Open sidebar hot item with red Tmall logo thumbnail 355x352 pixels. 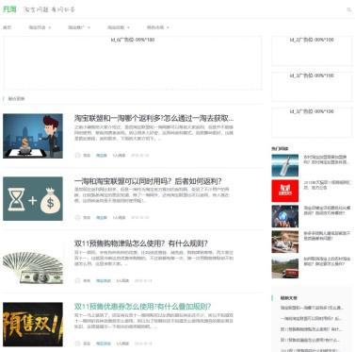click(285, 191)
